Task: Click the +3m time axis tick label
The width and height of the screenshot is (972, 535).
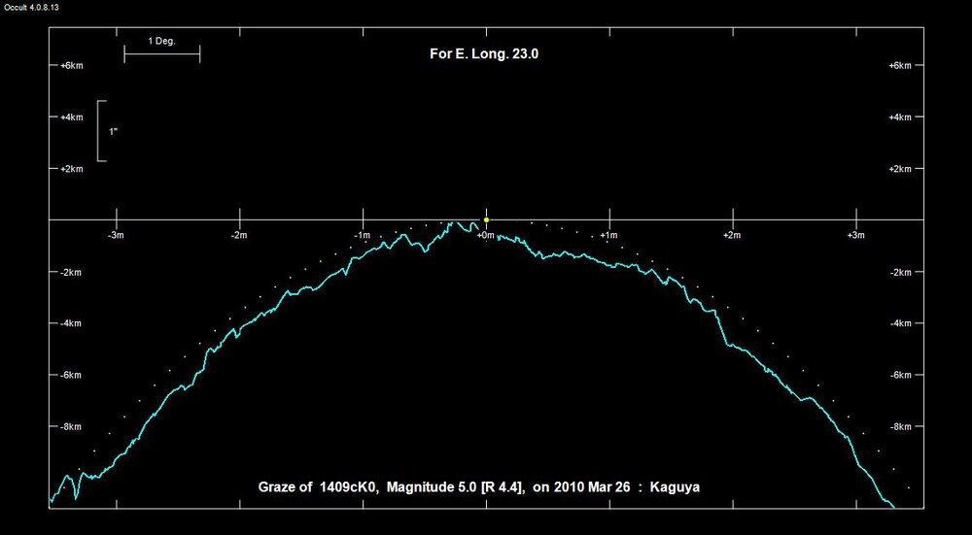Action: (855, 235)
